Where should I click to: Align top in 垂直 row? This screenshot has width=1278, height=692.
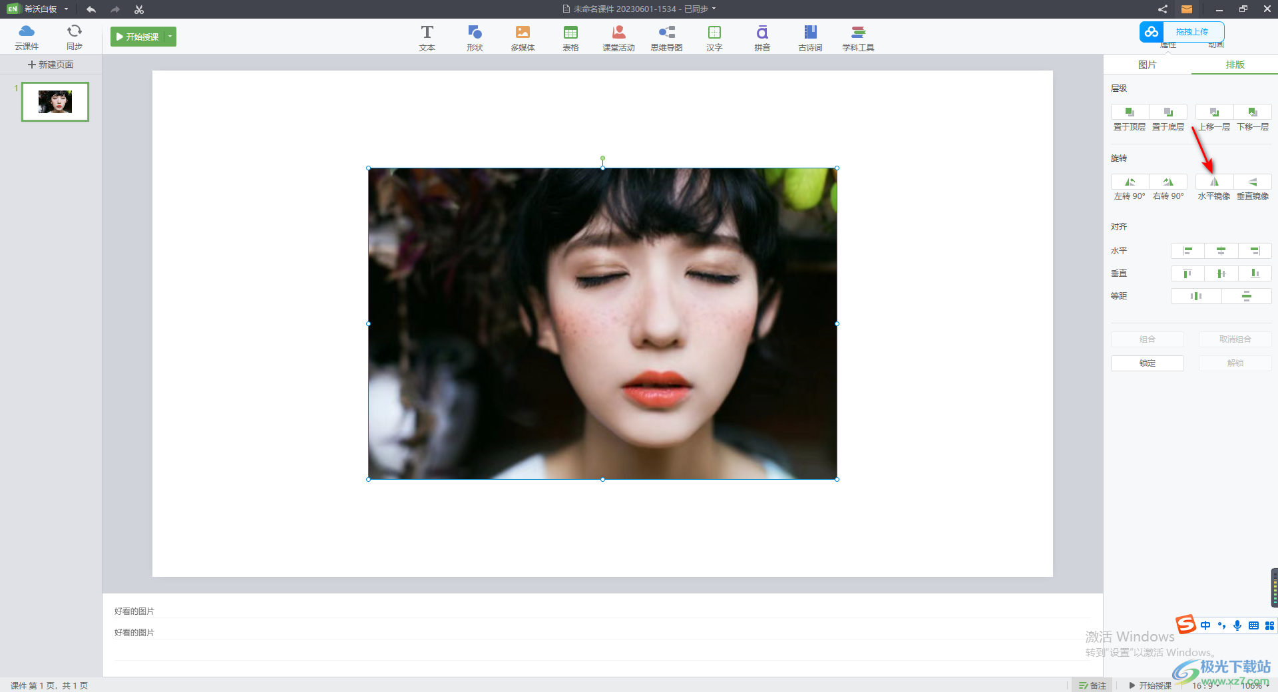tap(1187, 273)
